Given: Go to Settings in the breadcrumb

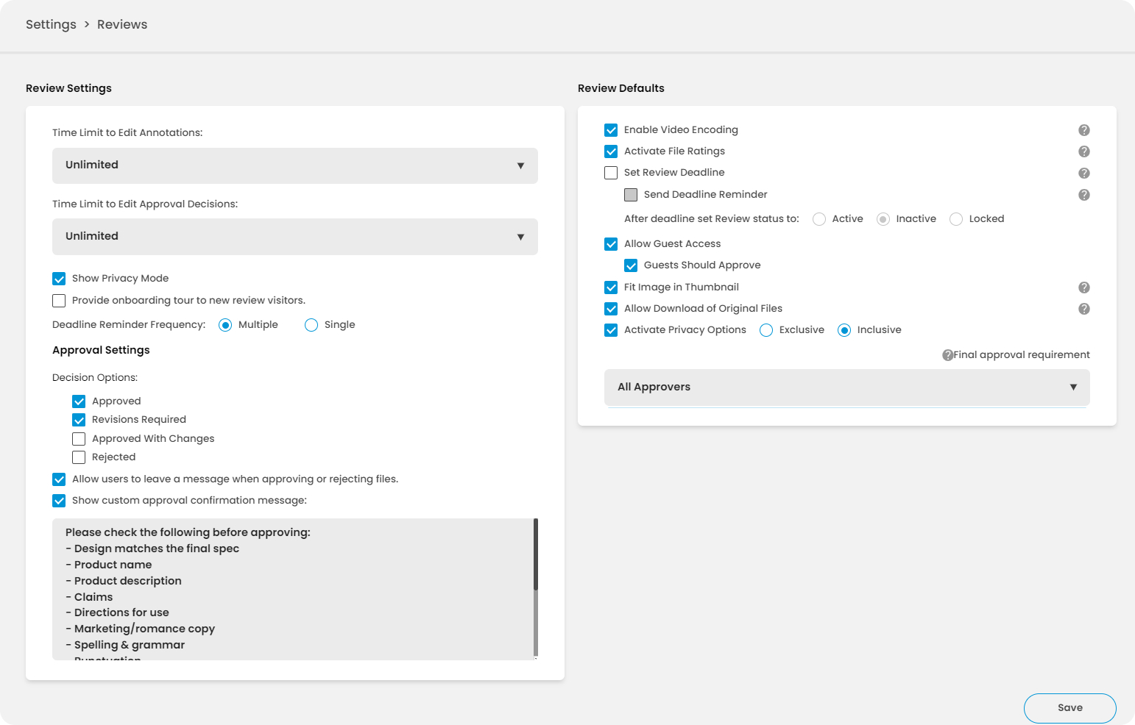Looking at the screenshot, I should pyautogui.click(x=51, y=24).
